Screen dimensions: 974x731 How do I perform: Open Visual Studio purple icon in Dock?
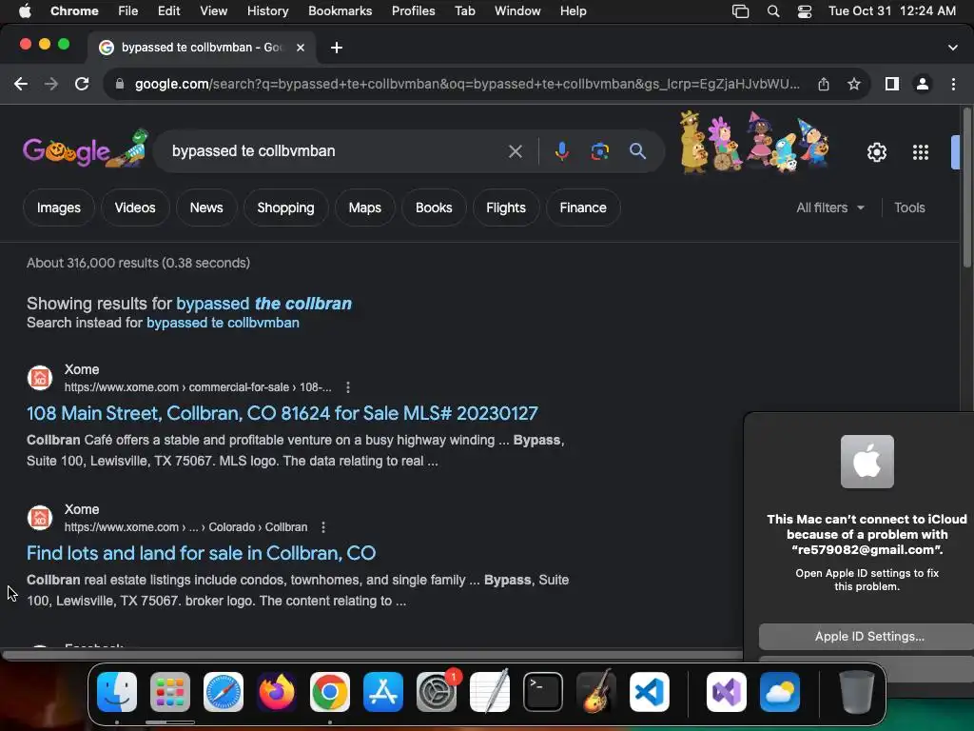tap(727, 692)
